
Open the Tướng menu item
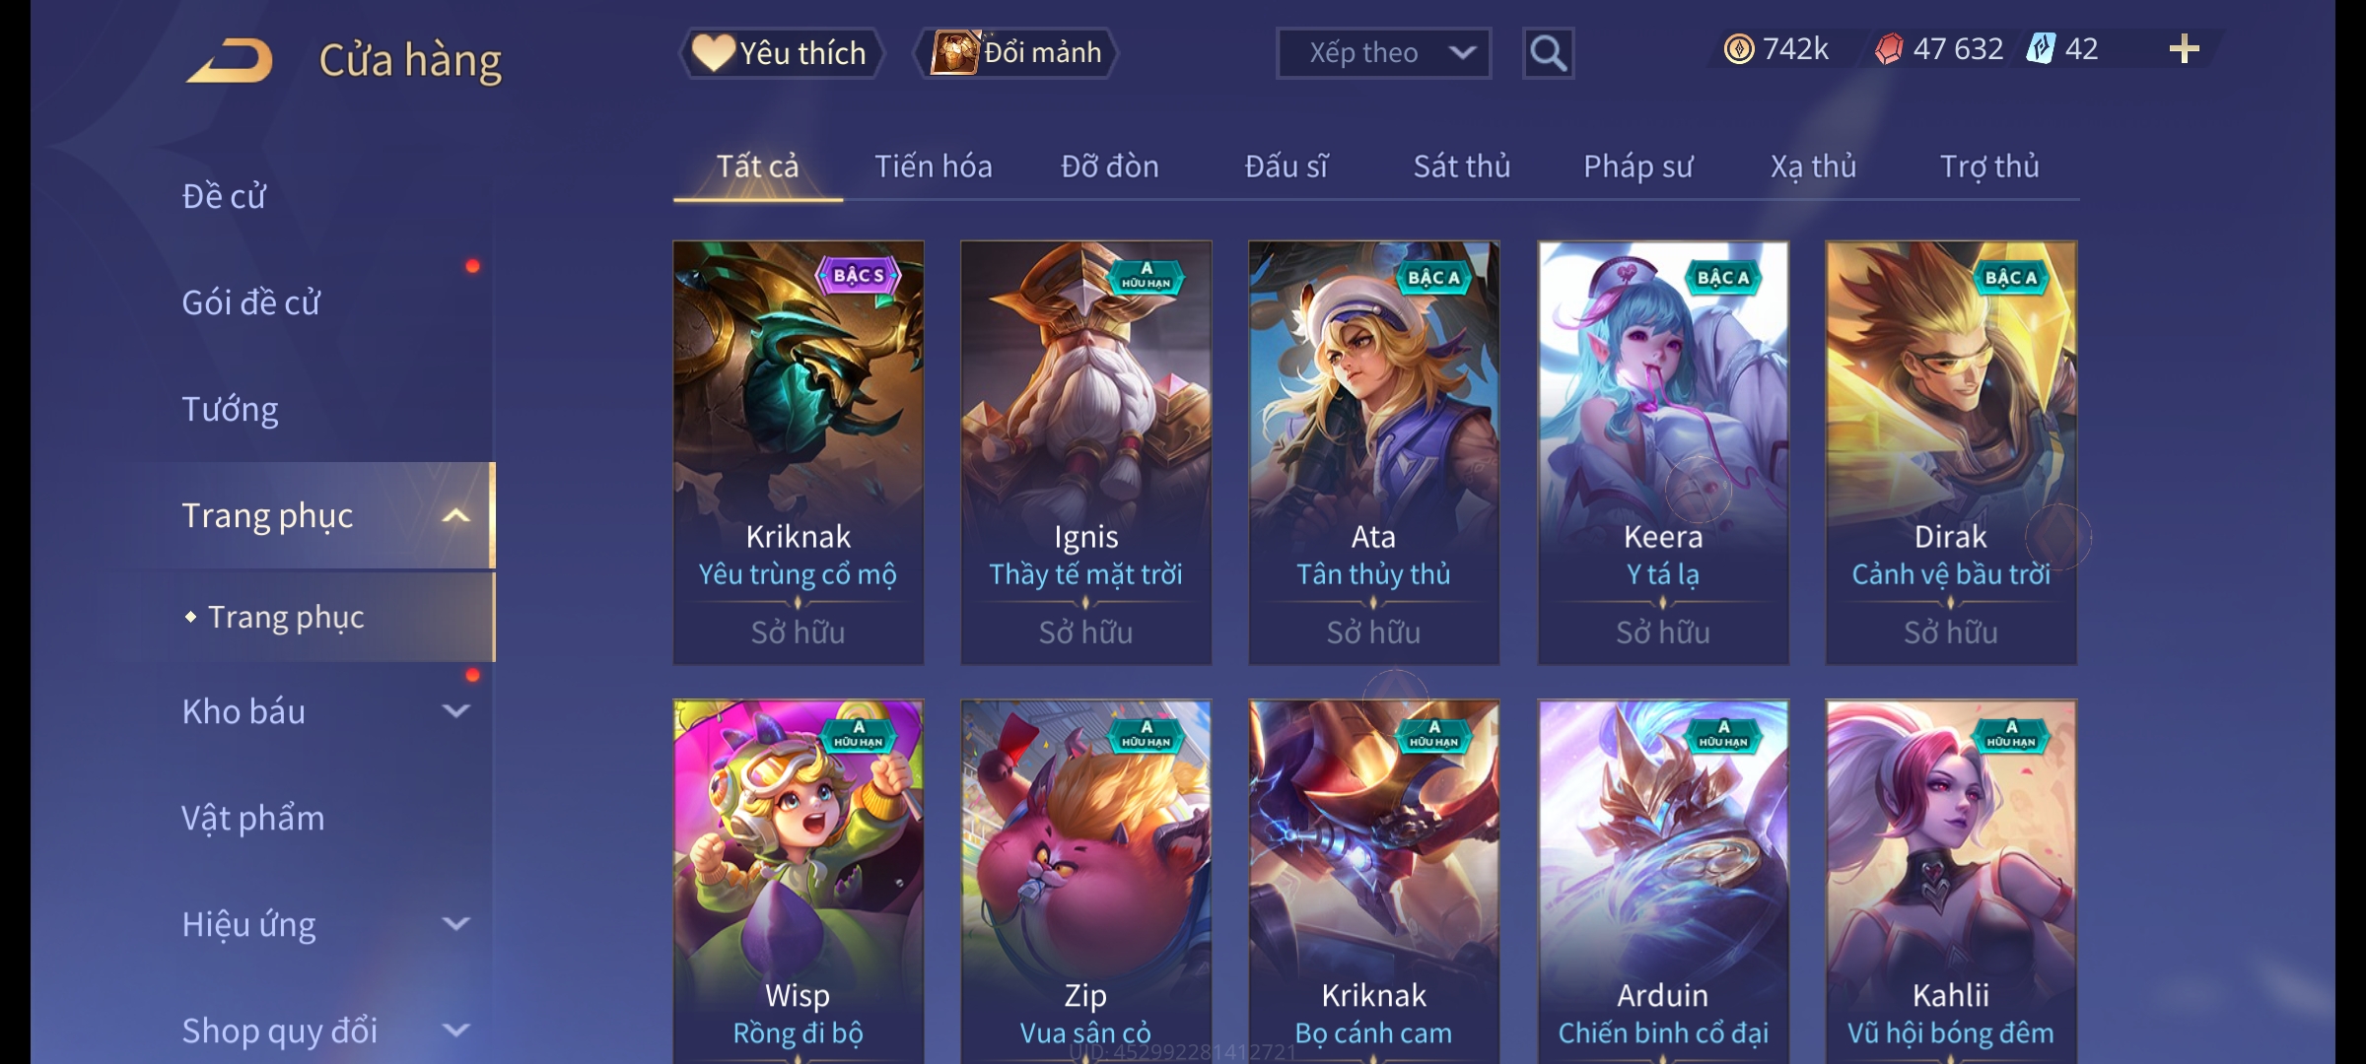click(x=230, y=409)
